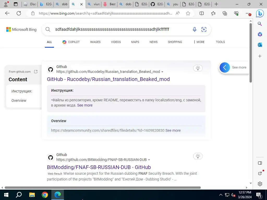Open taskbar Search magnifier
Image resolution: width=267 pixels, height=200 pixels.
(19, 195)
